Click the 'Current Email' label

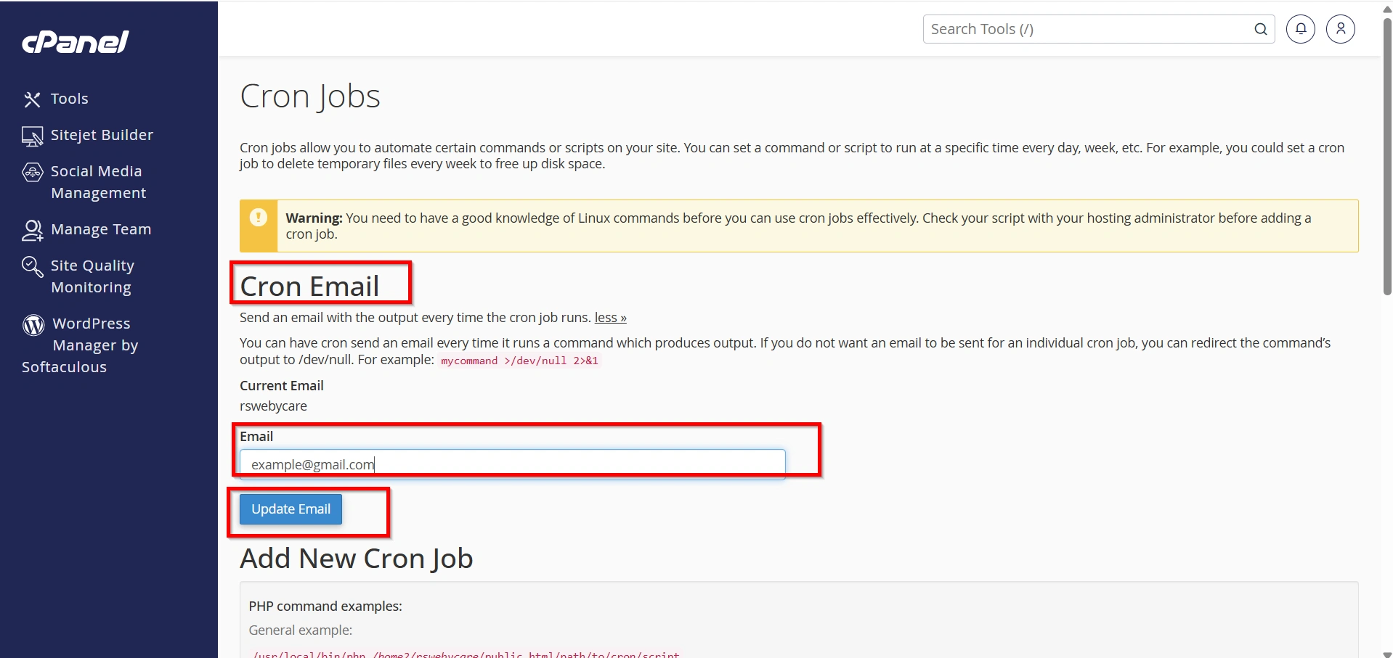282,385
